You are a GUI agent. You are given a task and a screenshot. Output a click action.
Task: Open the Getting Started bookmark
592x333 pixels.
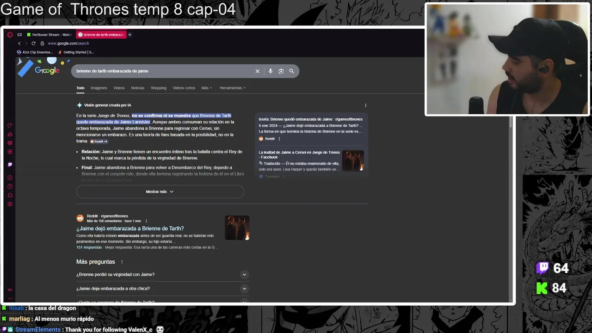pyautogui.click(x=76, y=52)
